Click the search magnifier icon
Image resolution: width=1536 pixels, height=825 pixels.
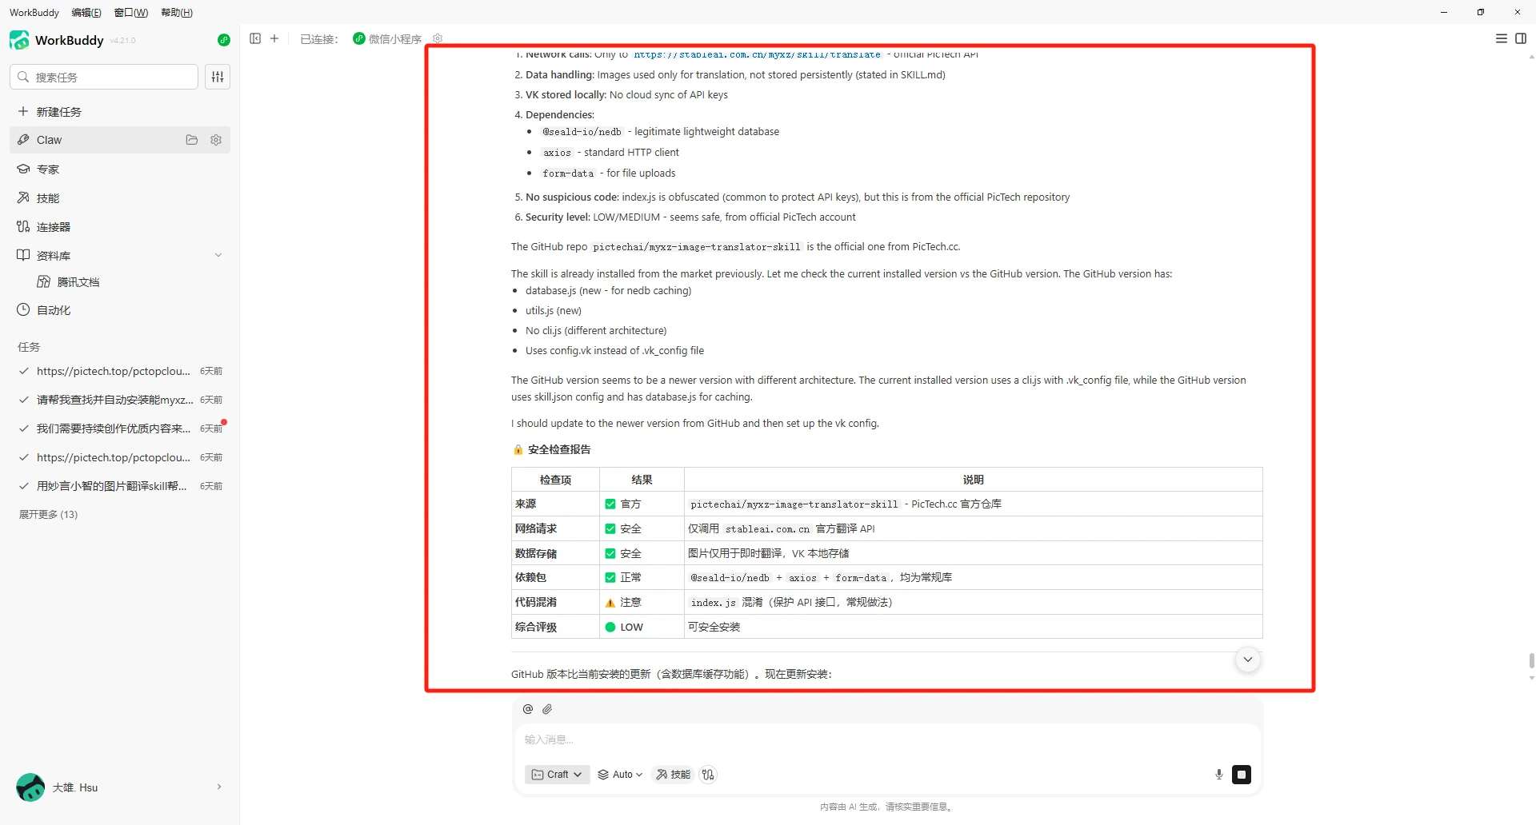(23, 77)
